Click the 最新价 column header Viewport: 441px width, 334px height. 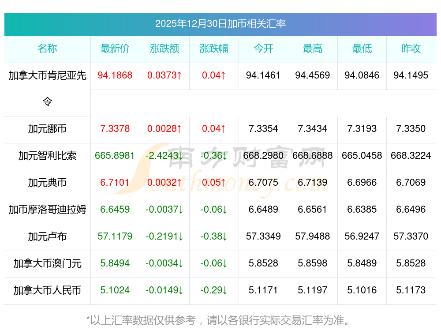[x=115, y=49]
